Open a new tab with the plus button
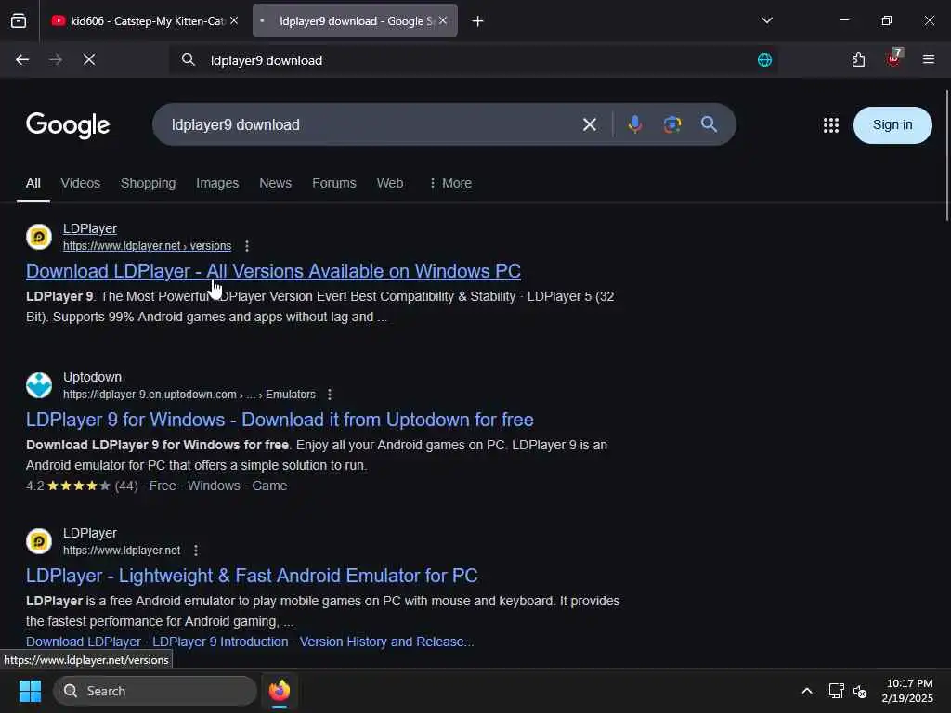Viewport: 951px width, 713px height. (x=478, y=21)
